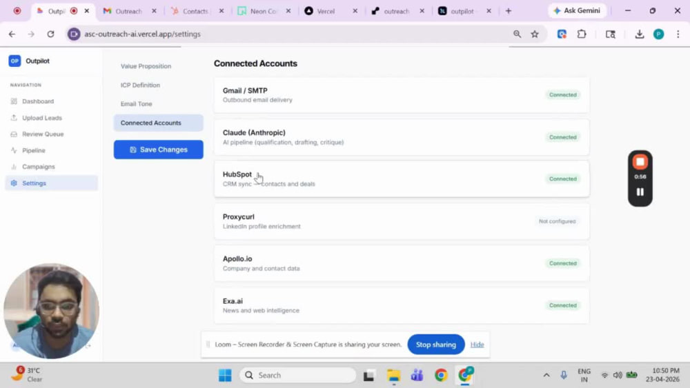This screenshot has width=690, height=388.
Task: Click Connected badge on Exa.ai row
Action: (x=563, y=305)
